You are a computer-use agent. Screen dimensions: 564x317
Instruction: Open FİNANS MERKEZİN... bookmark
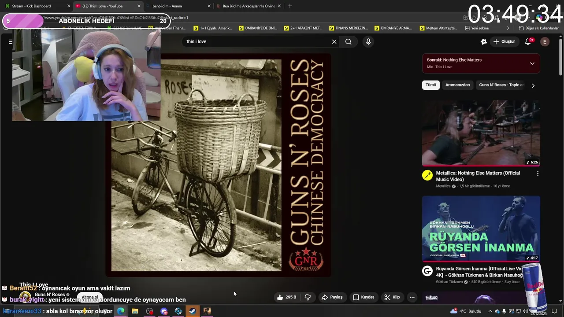(x=349, y=28)
